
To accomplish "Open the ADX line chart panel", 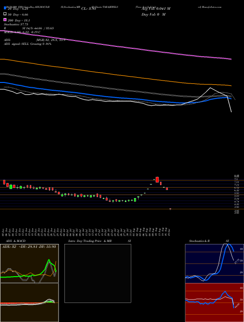I will tap(29, 263).
